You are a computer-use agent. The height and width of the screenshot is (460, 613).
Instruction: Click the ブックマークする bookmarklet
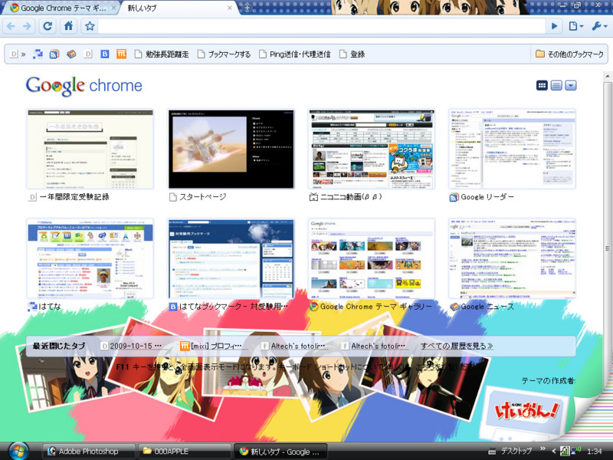coord(224,54)
